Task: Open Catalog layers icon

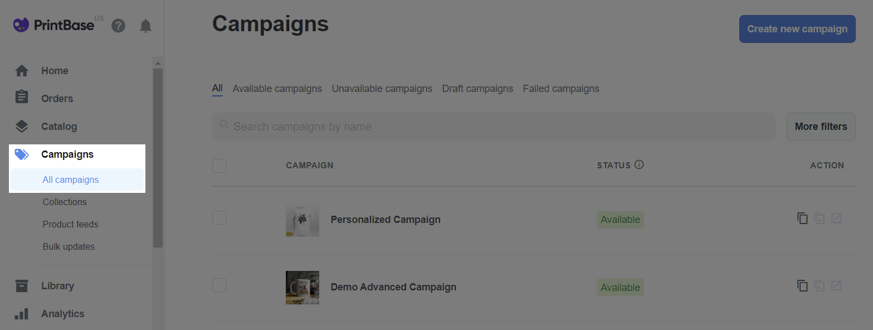Action: [x=21, y=127]
